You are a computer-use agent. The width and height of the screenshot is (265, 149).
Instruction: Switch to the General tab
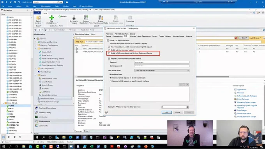[108, 36]
